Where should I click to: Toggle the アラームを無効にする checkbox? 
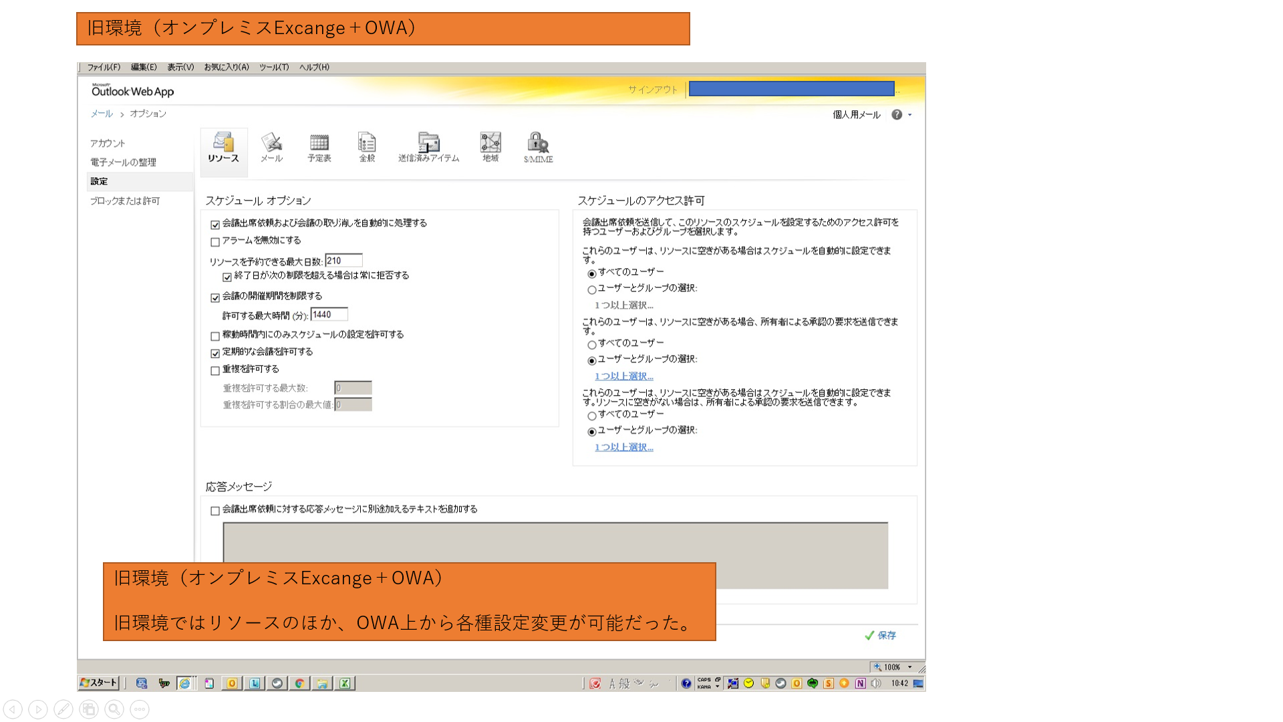pyautogui.click(x=215, y=242)
